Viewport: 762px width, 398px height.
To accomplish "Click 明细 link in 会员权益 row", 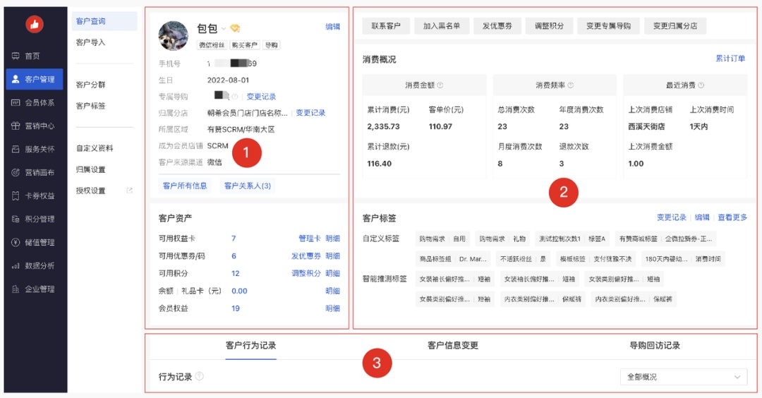I will 332,308.
